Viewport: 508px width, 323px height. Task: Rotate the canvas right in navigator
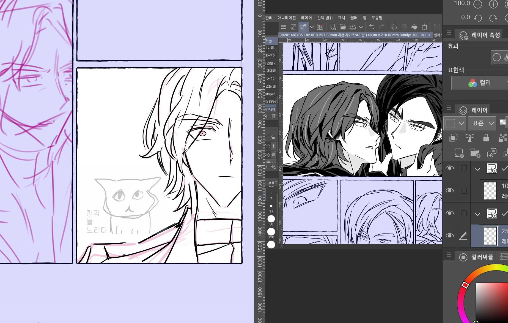[493, 18]
